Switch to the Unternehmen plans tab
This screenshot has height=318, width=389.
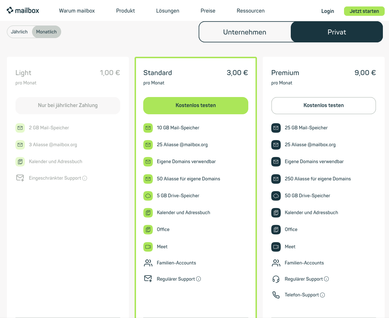pyautogui.click(x=245, y=32)
